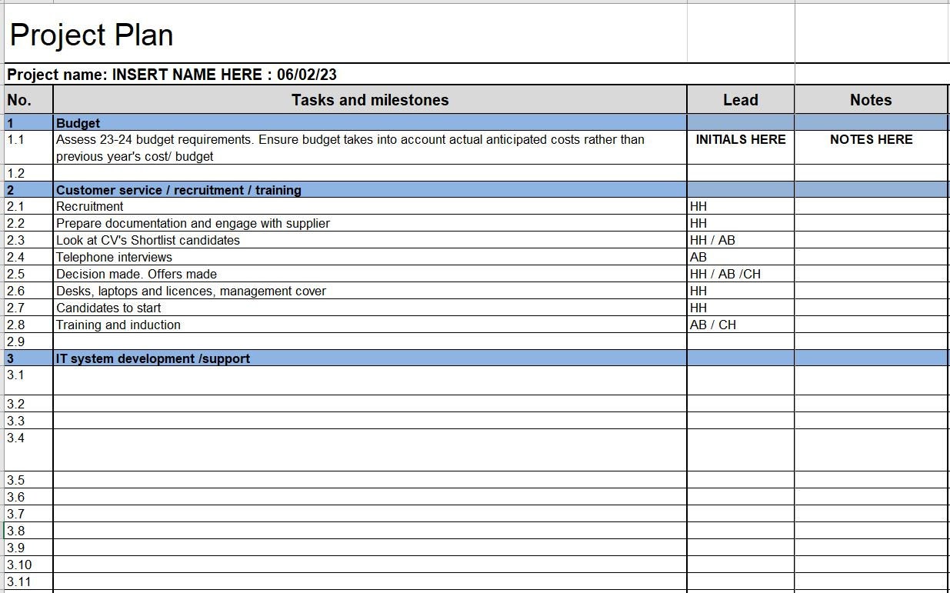Click the Project Plan title
The image size is (950, 593).
pos(92,35)
